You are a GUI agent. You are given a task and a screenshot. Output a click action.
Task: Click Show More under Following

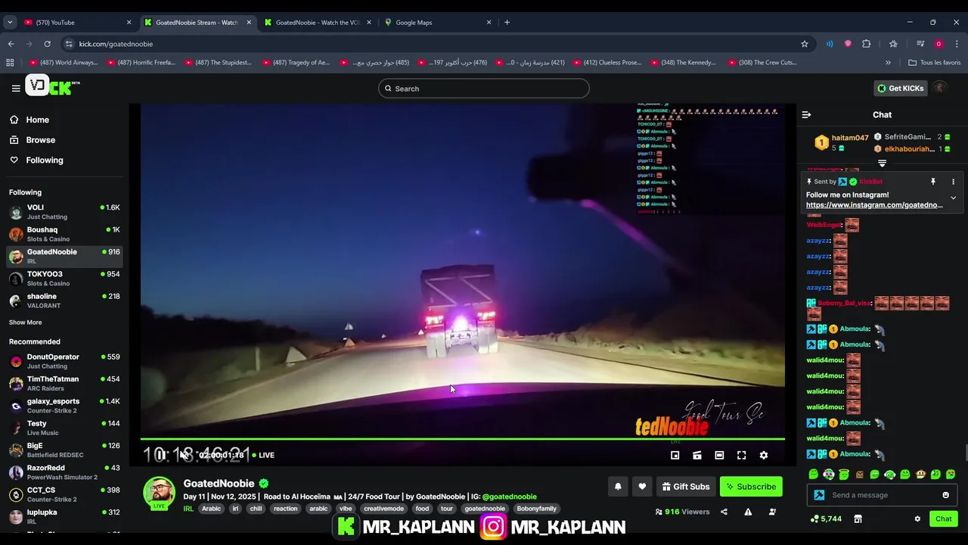26,322
